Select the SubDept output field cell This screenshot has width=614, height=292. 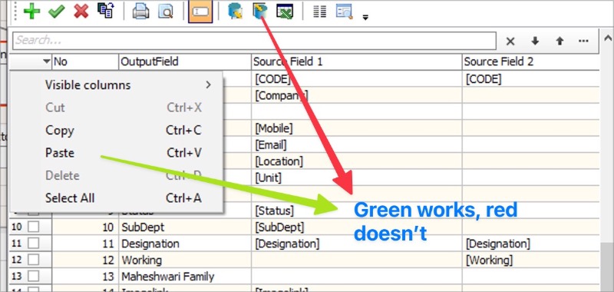click(x=185, y=227)
